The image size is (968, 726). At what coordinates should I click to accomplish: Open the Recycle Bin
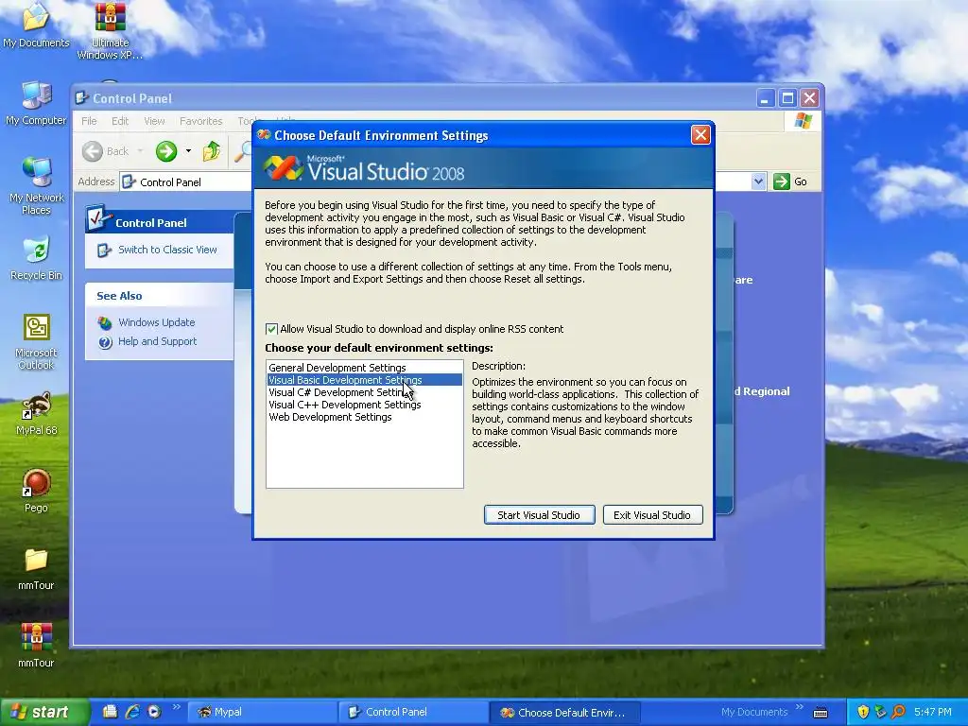point(37,257)
